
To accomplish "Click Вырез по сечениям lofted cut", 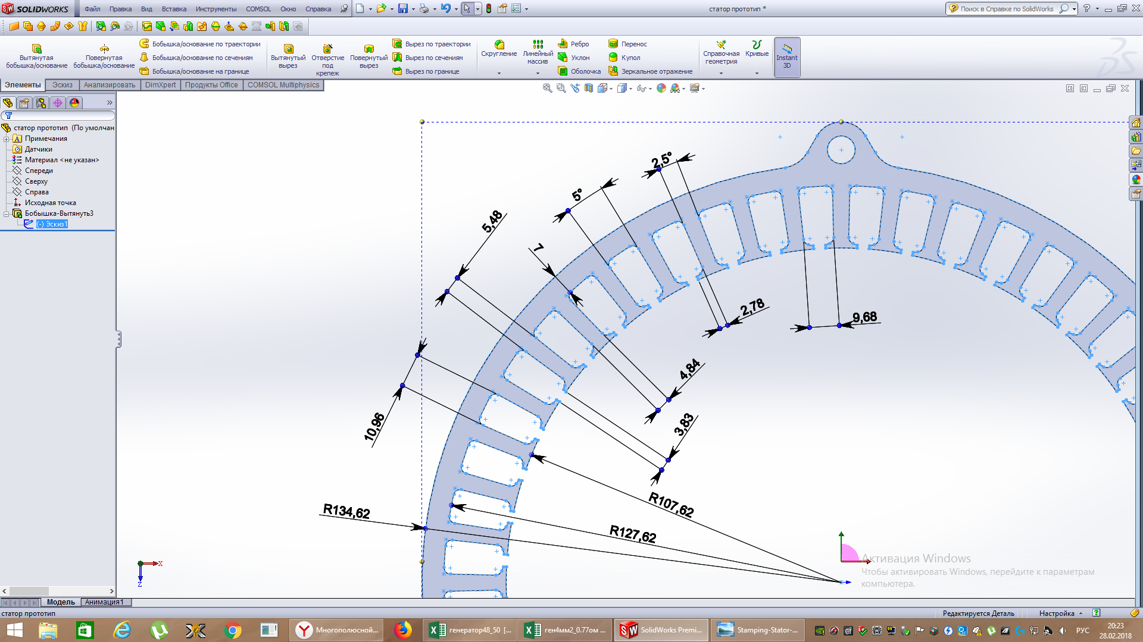I will tap(428, 58).
